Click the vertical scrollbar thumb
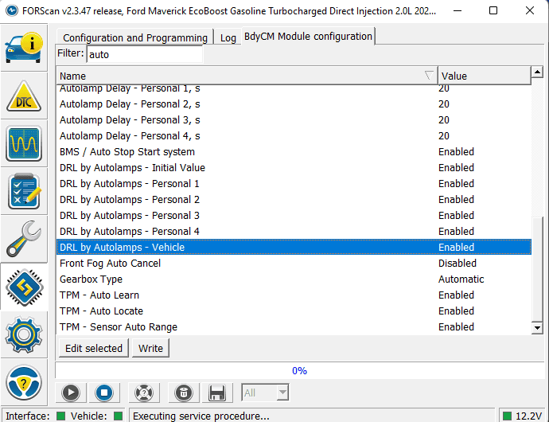The height and width of the screenshot is (422, 549). (x=537, y=268)
